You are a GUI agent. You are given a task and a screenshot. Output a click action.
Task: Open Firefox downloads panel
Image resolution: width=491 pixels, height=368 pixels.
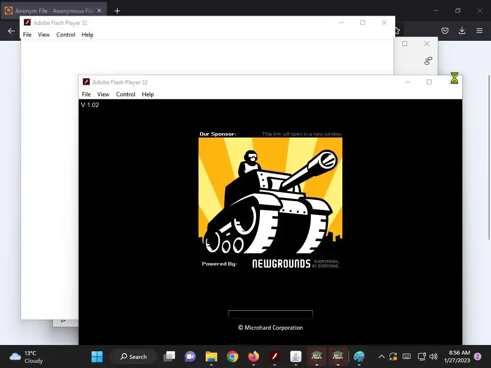click(462, 31)
